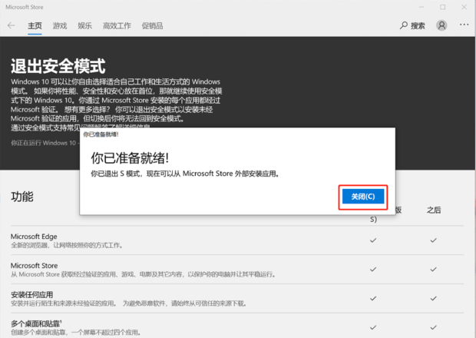Image resolution: width=476 pixels, height=338 pixels.
Task: Select the 多个桌面和贴靠 feature row title
Action: 36,323
